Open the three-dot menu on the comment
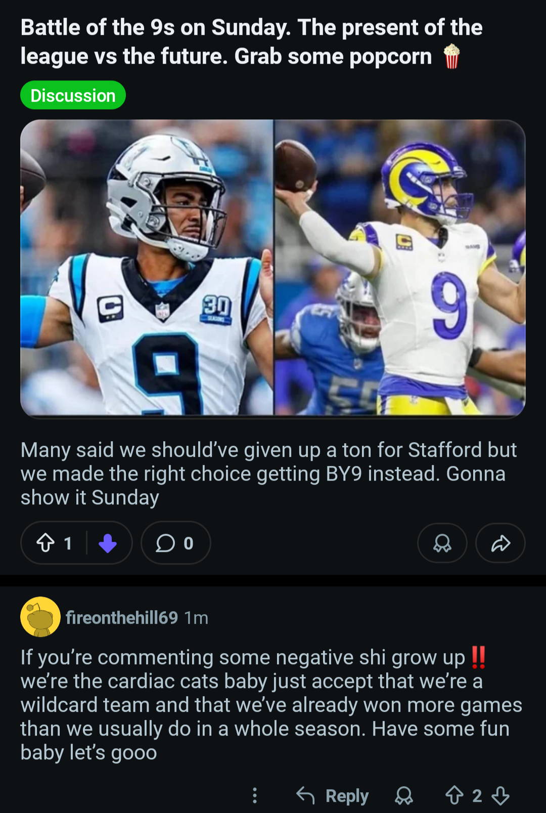Image resolution: width=546 pixels, height=813 pixels. click(255, 795)
